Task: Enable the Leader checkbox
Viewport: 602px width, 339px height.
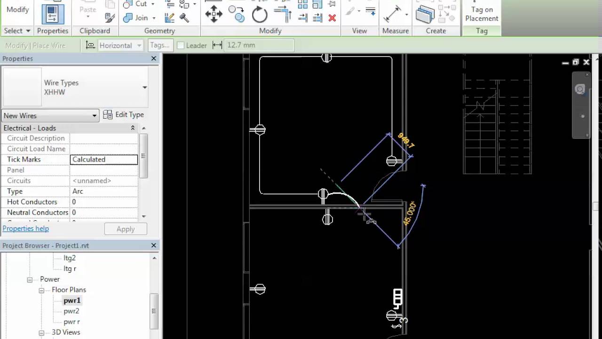Action: (x=181, y=46)
